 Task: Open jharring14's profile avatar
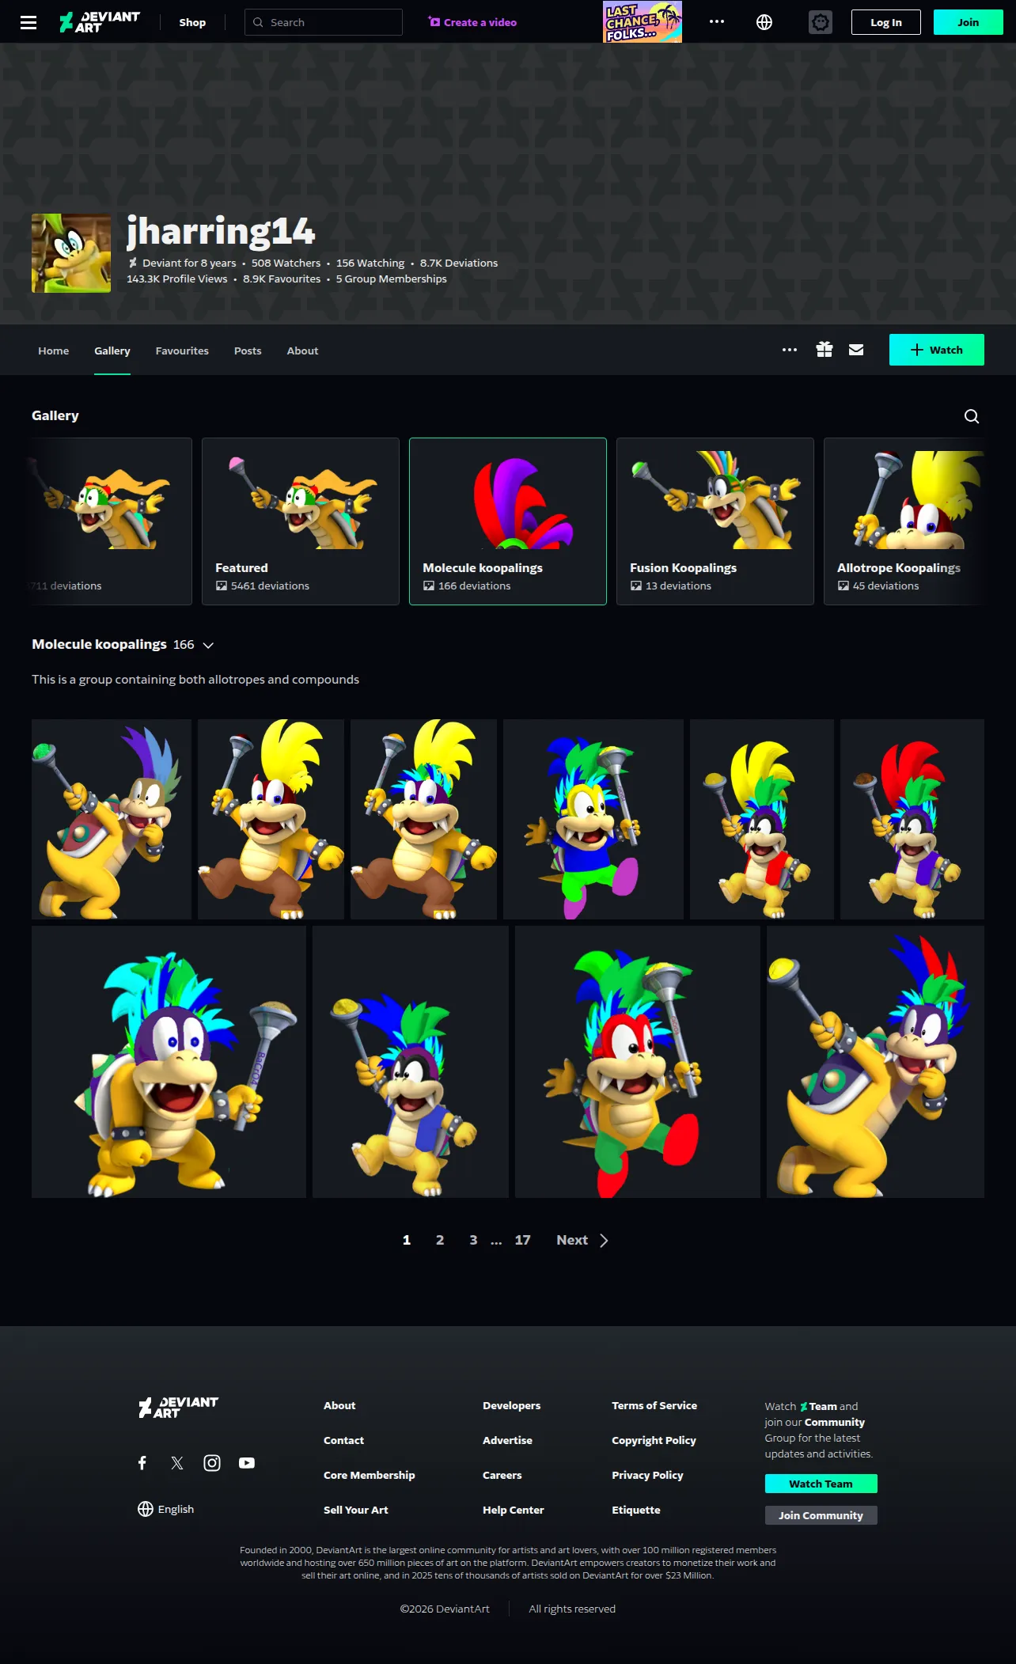point(71,253)
